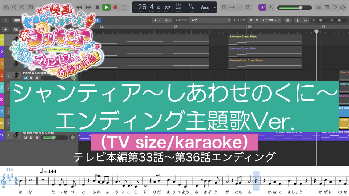Toggle the global Solo button
Screen dimensions: 349x196
click(248, 7)
